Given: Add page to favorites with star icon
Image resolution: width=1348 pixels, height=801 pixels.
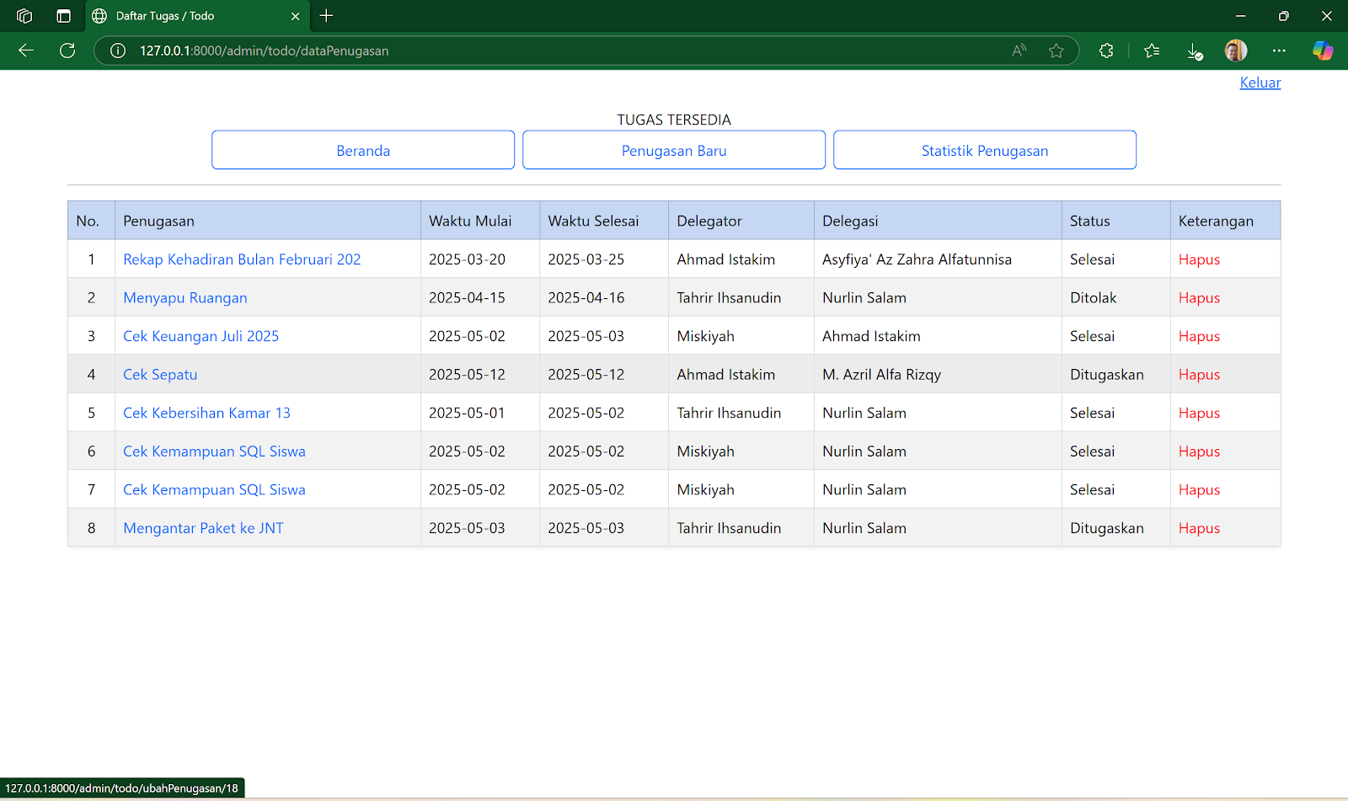Looking at the screenshot, I should point(1056,51).
